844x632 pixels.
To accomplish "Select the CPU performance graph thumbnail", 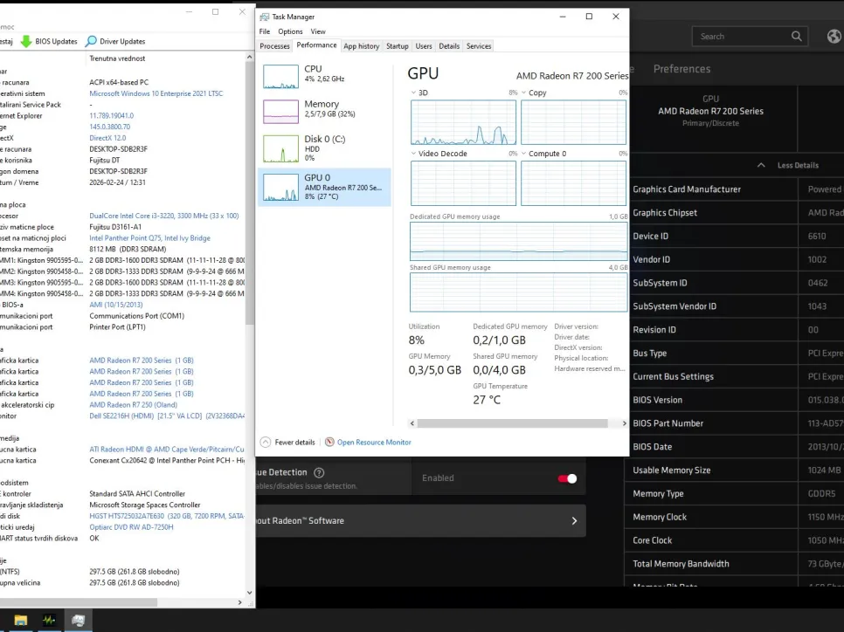I will [x=281, y=77].
